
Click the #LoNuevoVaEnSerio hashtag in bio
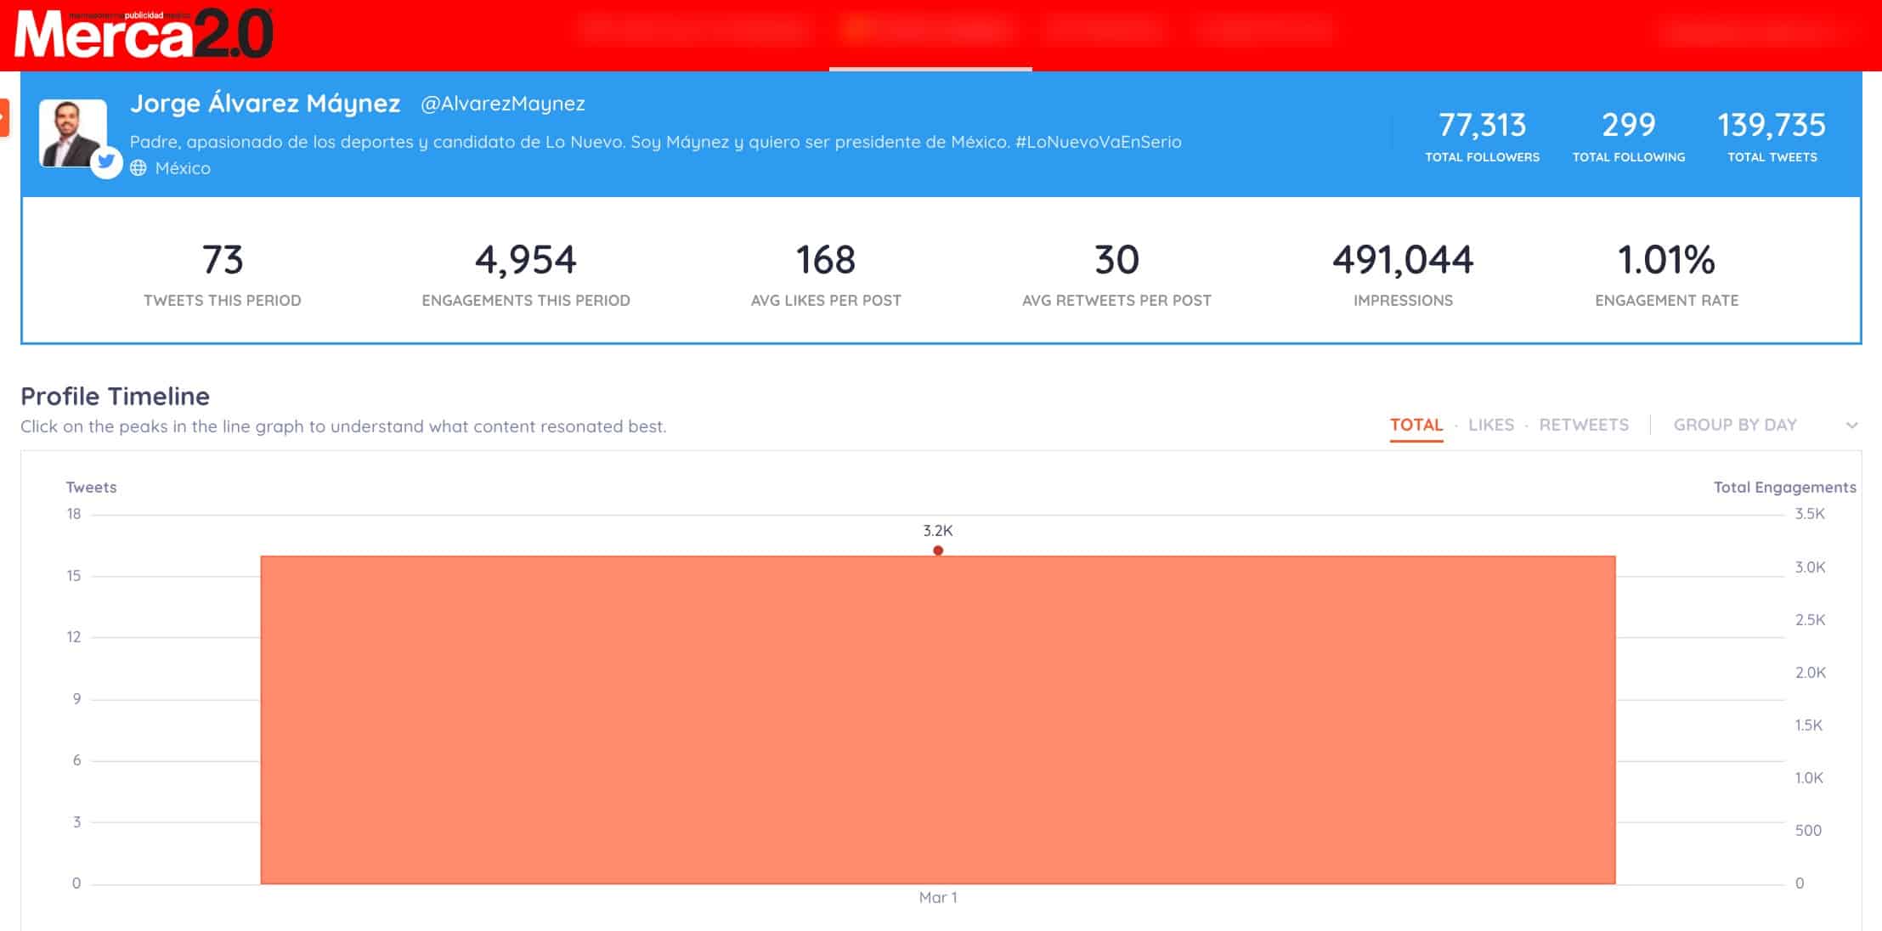point(1099,142)
